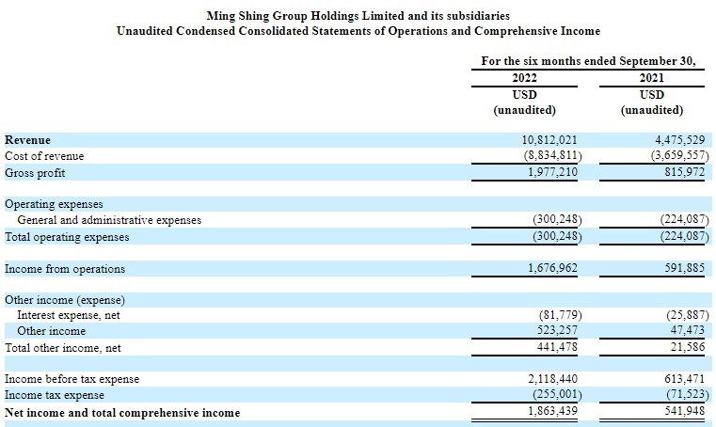Click the Cost of revenue label
This screenshot has height=427, width=716.
click(44, 156)
